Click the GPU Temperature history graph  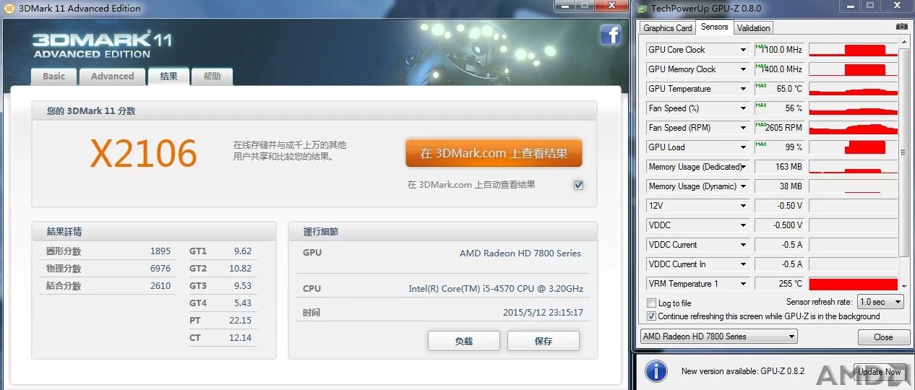(853, 89)
